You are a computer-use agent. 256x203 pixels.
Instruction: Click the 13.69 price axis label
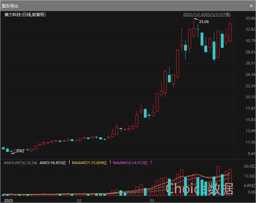click(250, 131)
